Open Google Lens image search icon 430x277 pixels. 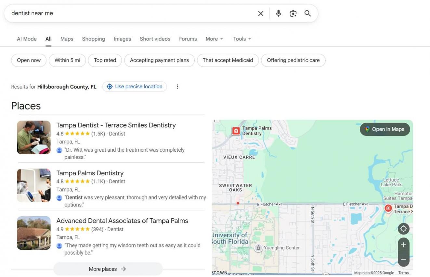pyautogui.click(x=293, y=13)
